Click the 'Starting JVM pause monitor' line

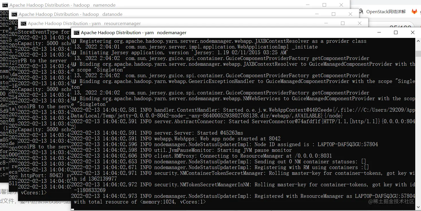182,150
